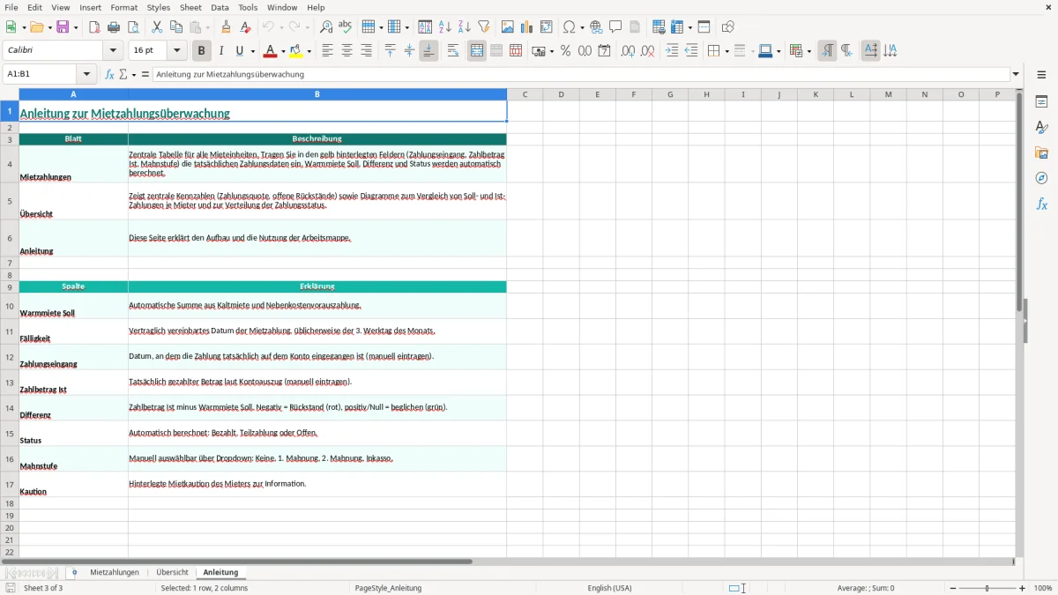Open the Font Name dropdown list
This screenshot has height=595, width=1058.
pos(112,51)
